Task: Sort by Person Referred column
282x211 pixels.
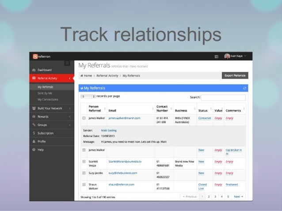Action: (x=97, y=108)
